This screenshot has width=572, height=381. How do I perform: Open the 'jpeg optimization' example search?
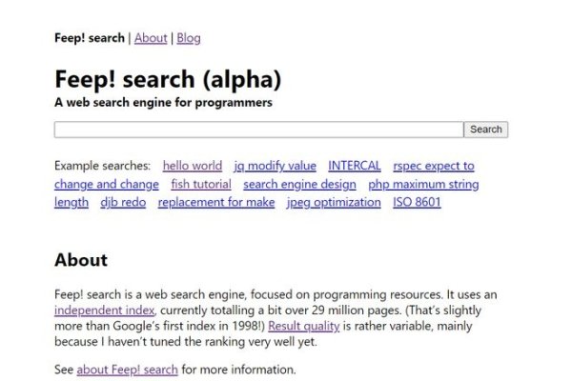pos(334,202)
